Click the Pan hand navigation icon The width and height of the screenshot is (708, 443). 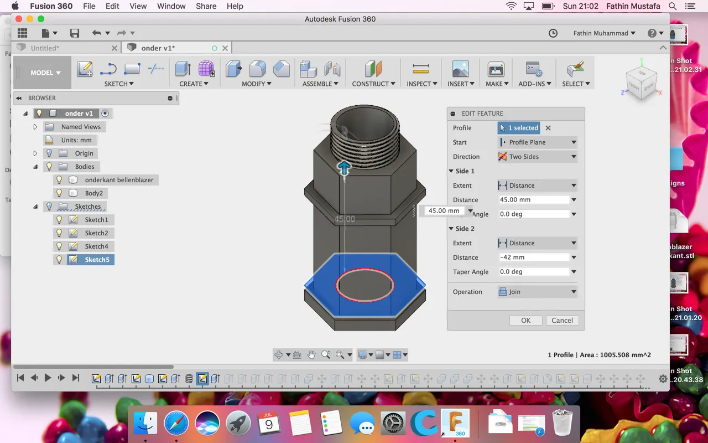click(311, 355)
